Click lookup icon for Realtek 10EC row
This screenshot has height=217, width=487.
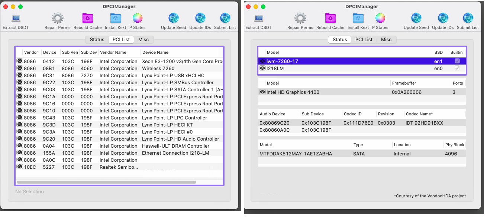click(19, 167)
